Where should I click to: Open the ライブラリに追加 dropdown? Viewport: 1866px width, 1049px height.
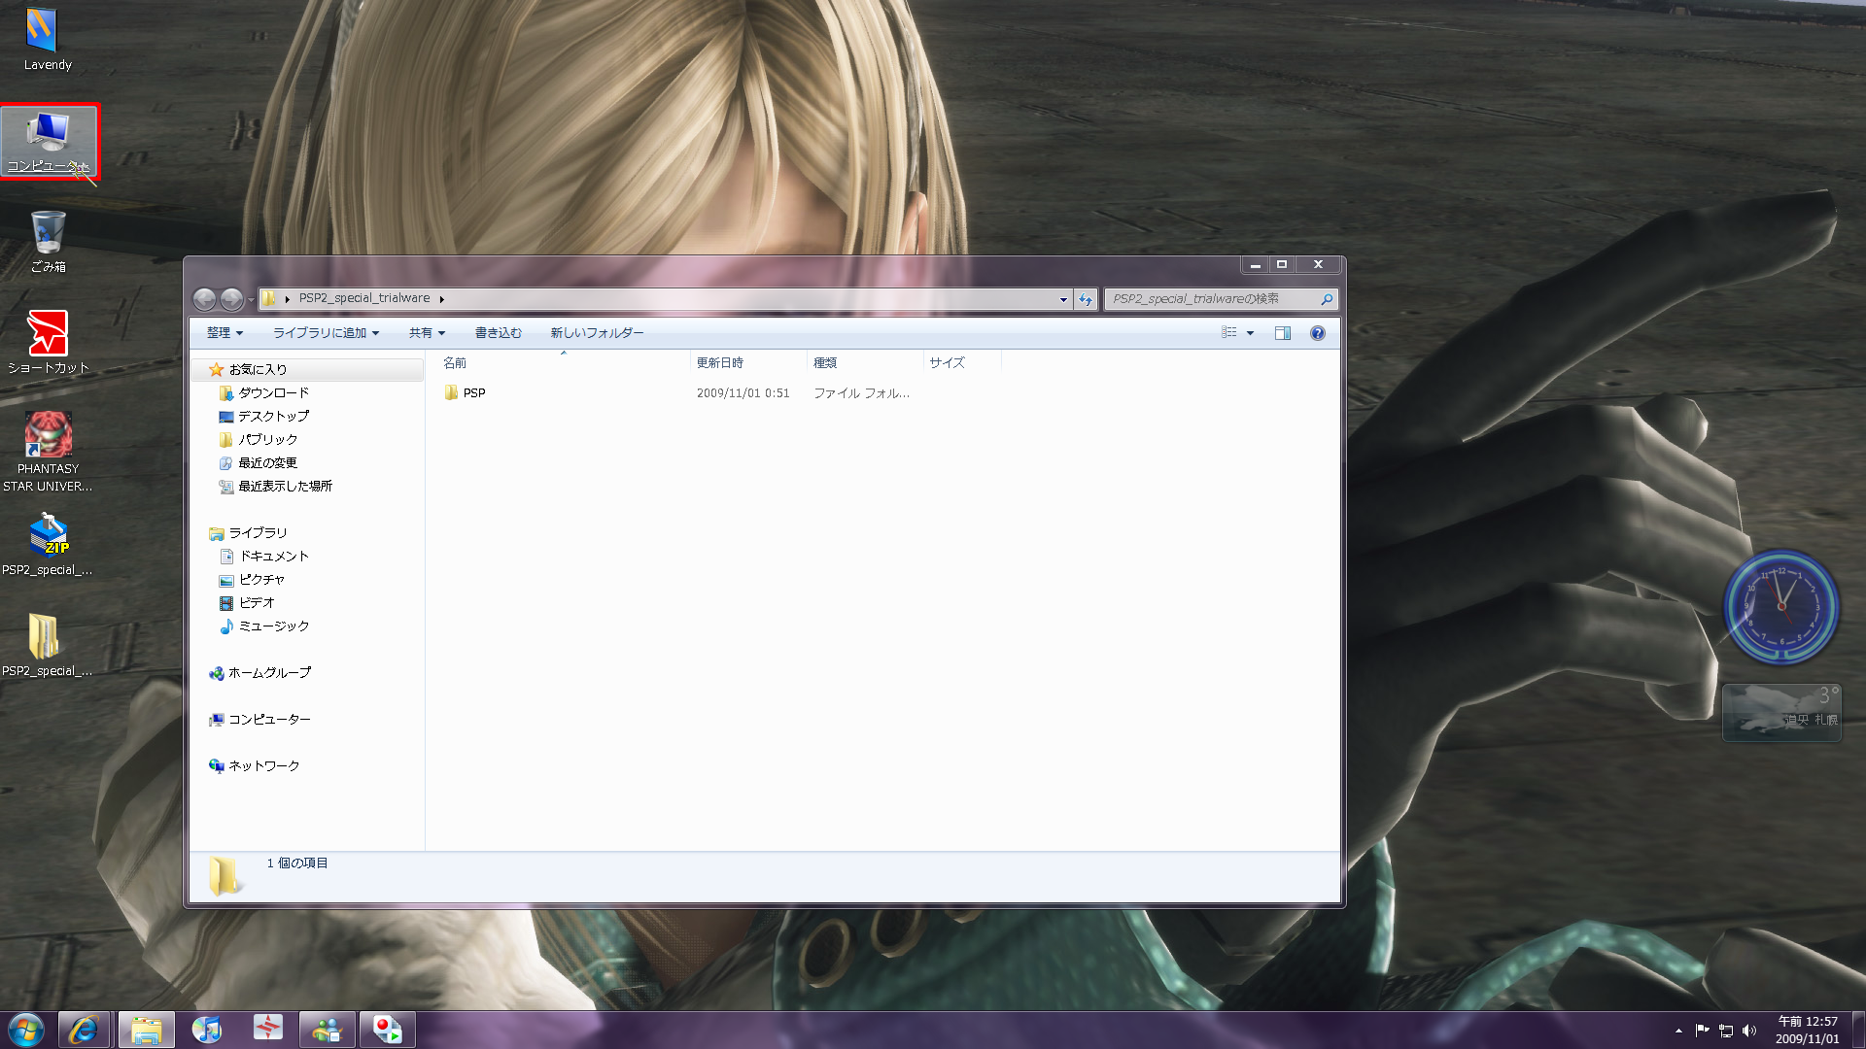(x=326, y=333)
